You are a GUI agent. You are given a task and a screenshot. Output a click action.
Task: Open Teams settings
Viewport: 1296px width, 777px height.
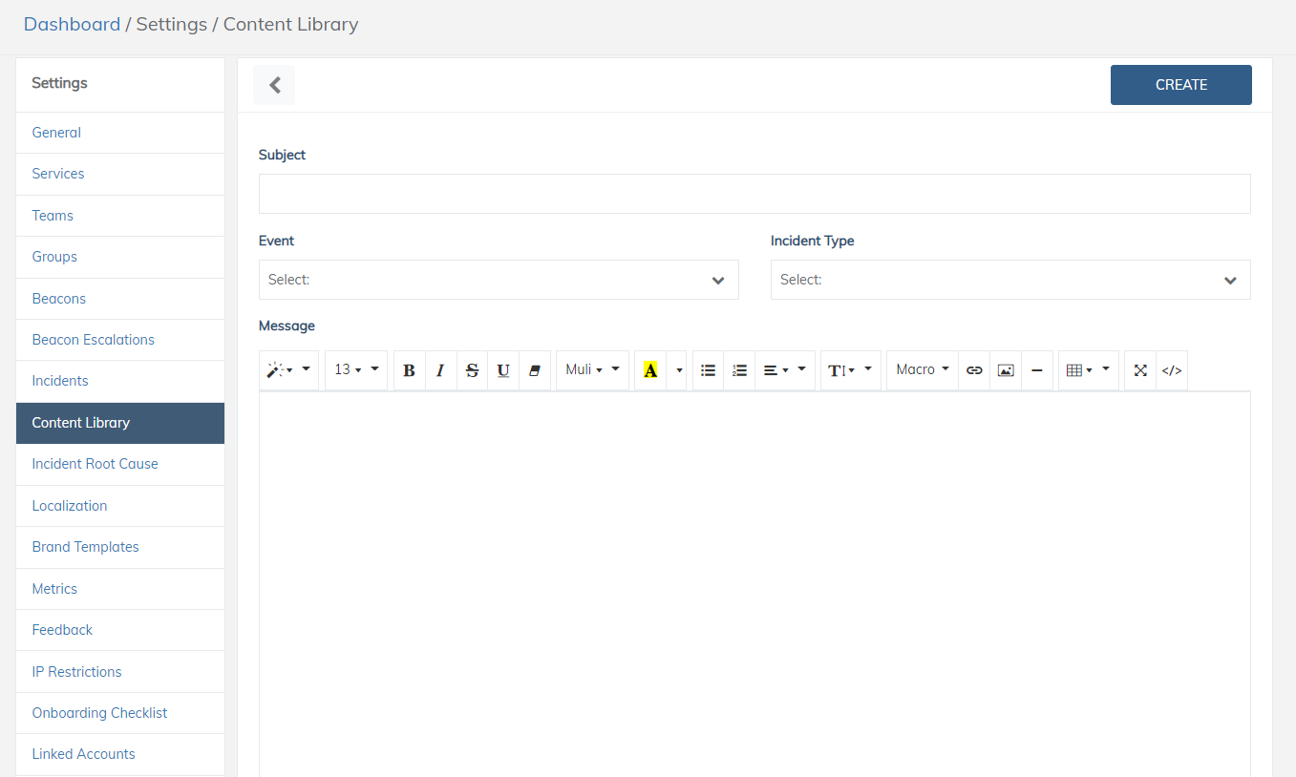point(120,216)
